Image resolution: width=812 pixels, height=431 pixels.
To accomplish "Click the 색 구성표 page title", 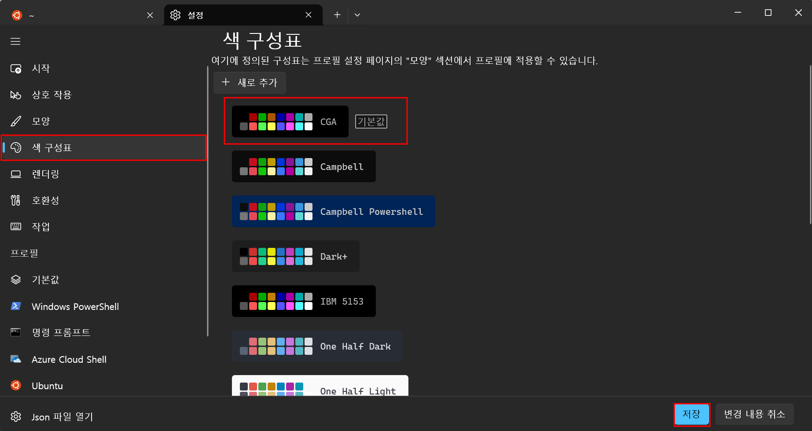I will click(x=262, y=41).
